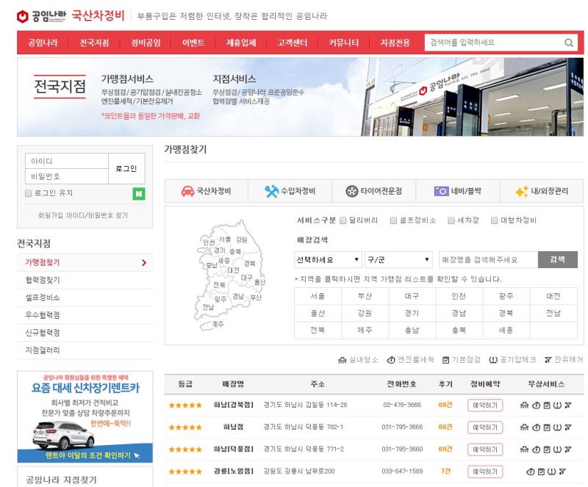Tick the 세차장 checkbox
Viewport: 588px width, 487px height.
pyautogui.click(x=451, y=220)
